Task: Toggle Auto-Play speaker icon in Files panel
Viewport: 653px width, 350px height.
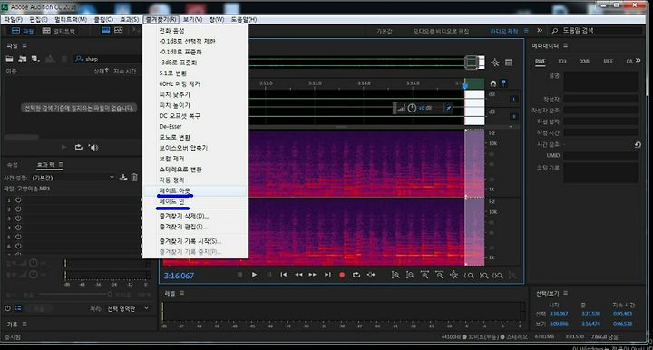Action: pyautogui.click(x=93, y=147)
